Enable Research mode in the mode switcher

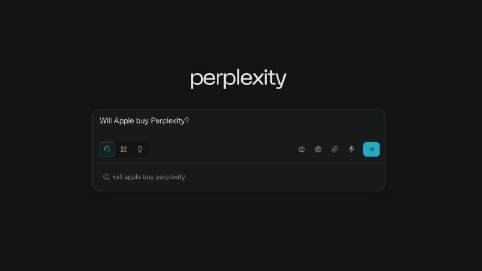[124, 149]
